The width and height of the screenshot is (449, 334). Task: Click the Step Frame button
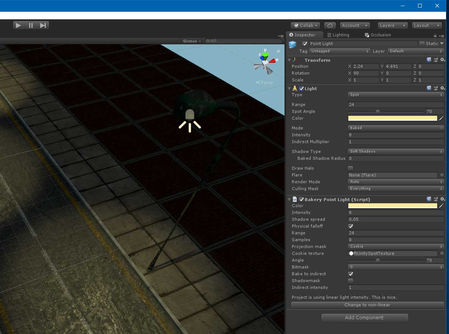[42, 25]
